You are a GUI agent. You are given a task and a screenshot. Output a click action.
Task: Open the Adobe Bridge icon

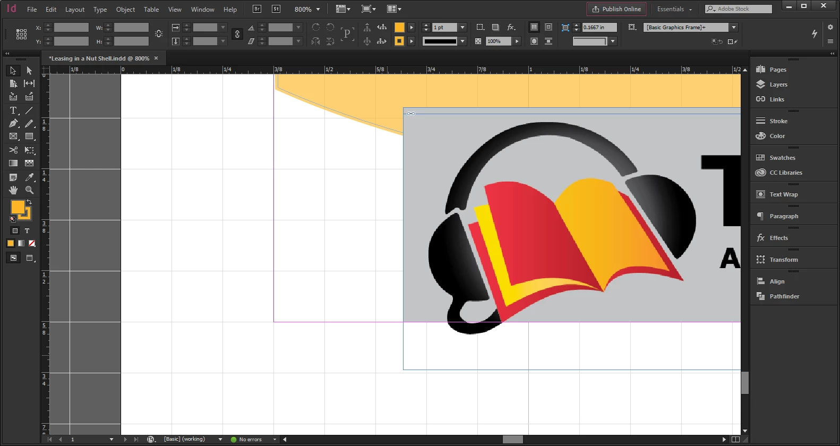pyautogui.click(x=257, y=9)
